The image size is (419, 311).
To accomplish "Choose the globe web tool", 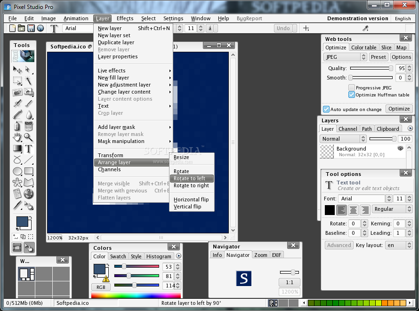I will click(x=29, y=194).
